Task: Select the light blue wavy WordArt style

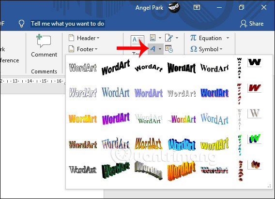Action: (x=214, y=119)
